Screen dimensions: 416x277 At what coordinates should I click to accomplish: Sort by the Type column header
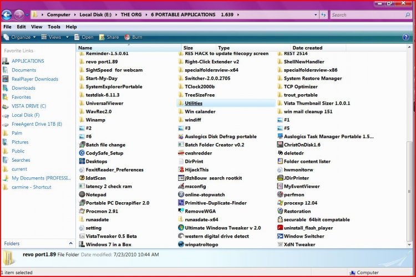(253, 48)
